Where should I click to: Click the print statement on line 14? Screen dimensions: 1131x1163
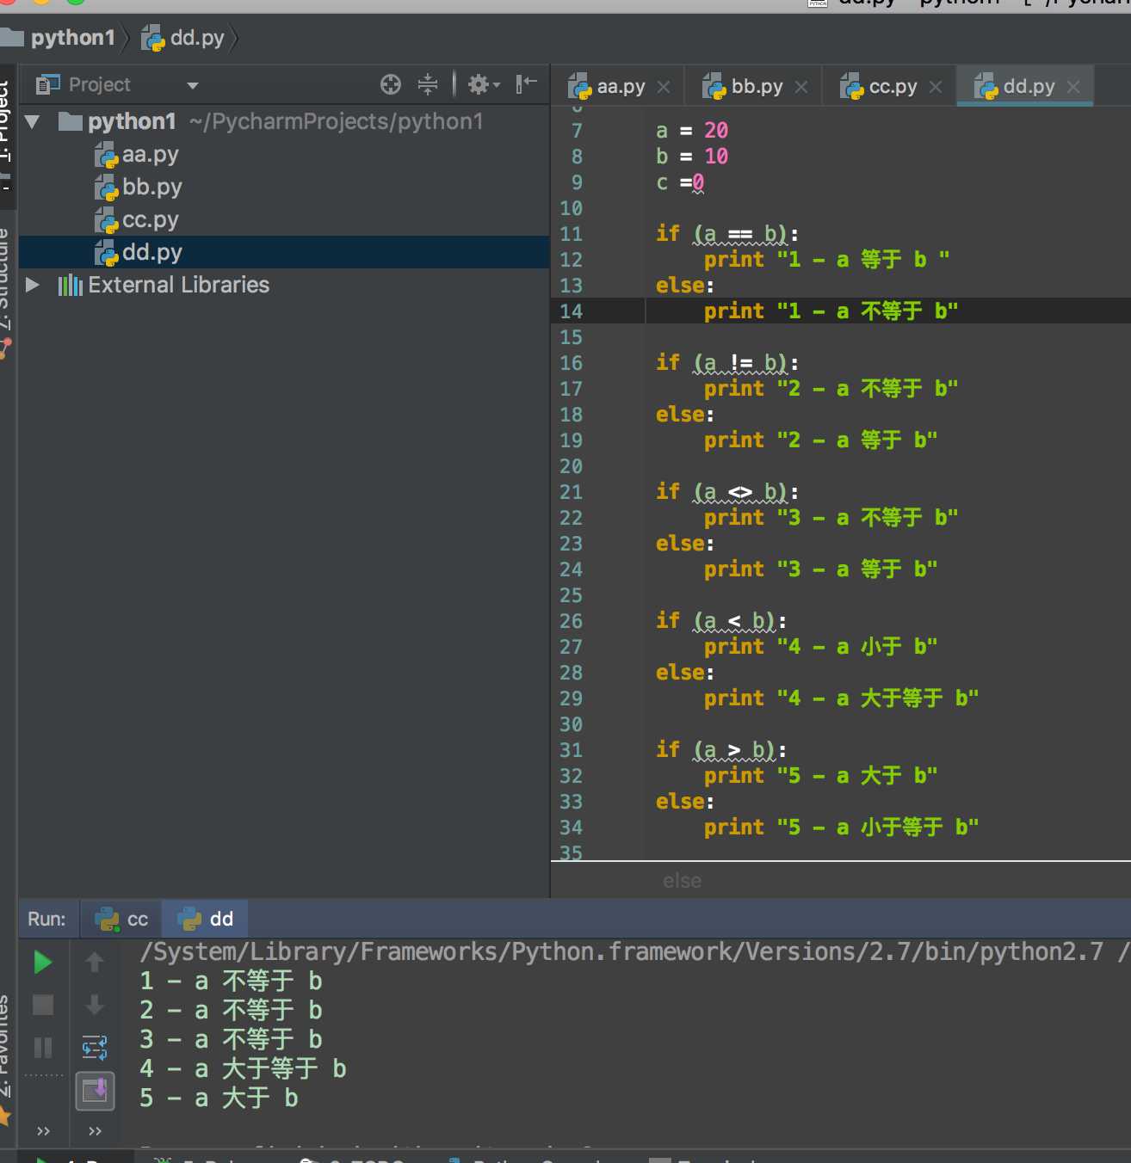point(831,311)
